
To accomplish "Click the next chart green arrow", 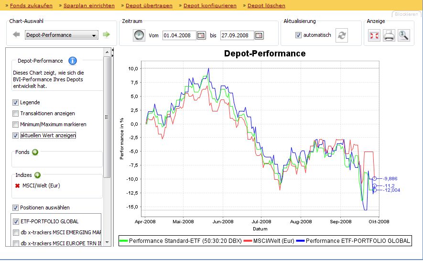I will click(x=106, y=35).
